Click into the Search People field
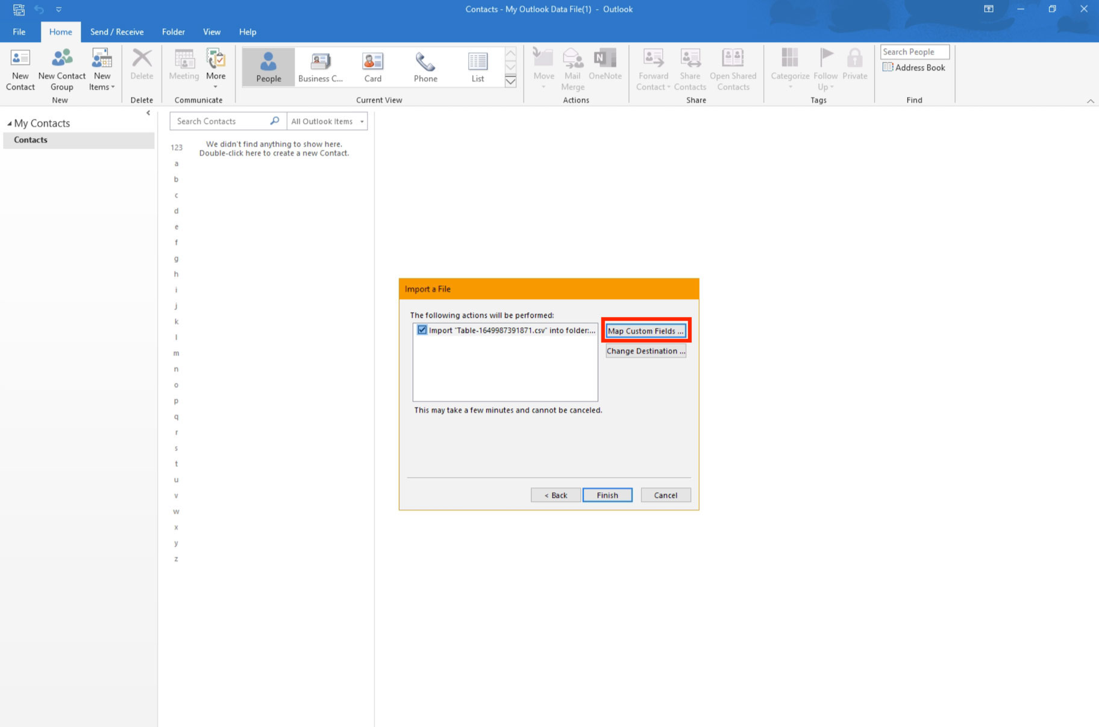Image resolution: width=1099 pixels, height=727 pixels. coord(914,52)
